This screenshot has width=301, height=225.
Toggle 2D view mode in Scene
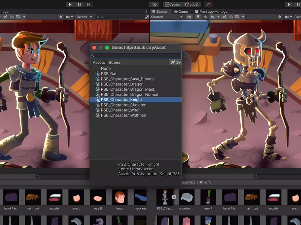coord(189,17)
